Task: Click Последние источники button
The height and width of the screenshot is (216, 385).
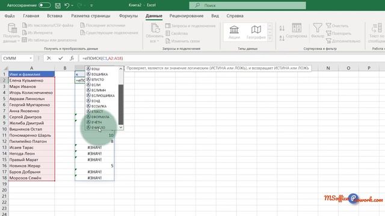Action: (103, 25)
